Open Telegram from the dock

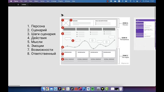pyautogui.click(x=55, y=89)
